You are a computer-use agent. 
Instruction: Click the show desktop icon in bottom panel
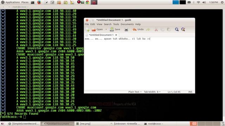(2, 124)
